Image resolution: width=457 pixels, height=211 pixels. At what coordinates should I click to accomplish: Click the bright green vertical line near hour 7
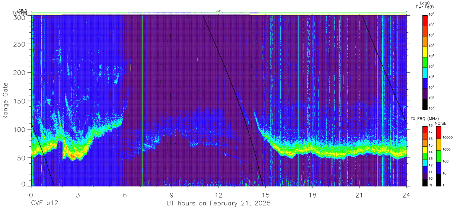pos(142,100)
